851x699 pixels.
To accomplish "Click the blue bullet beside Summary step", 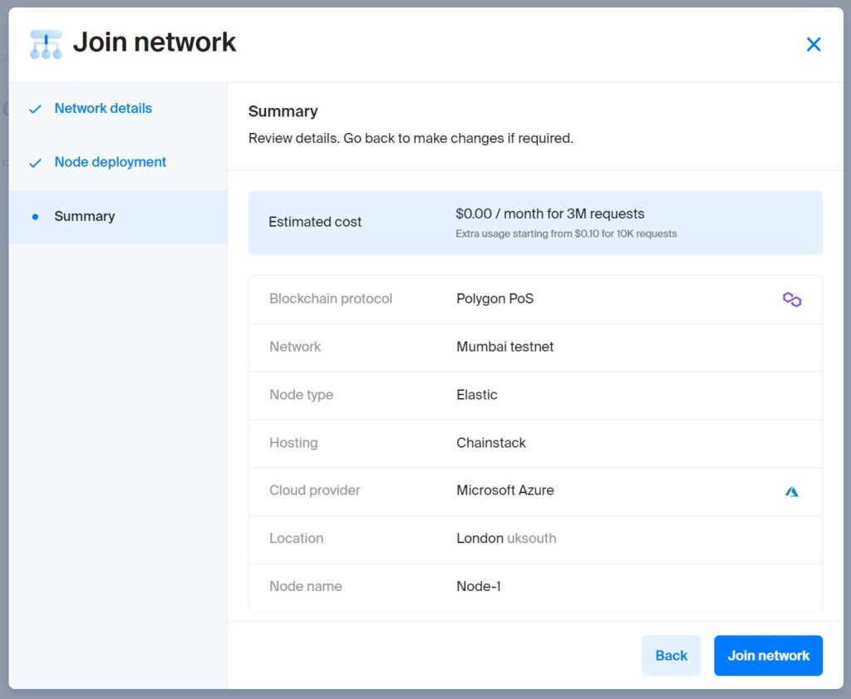I will pos(35,217).
